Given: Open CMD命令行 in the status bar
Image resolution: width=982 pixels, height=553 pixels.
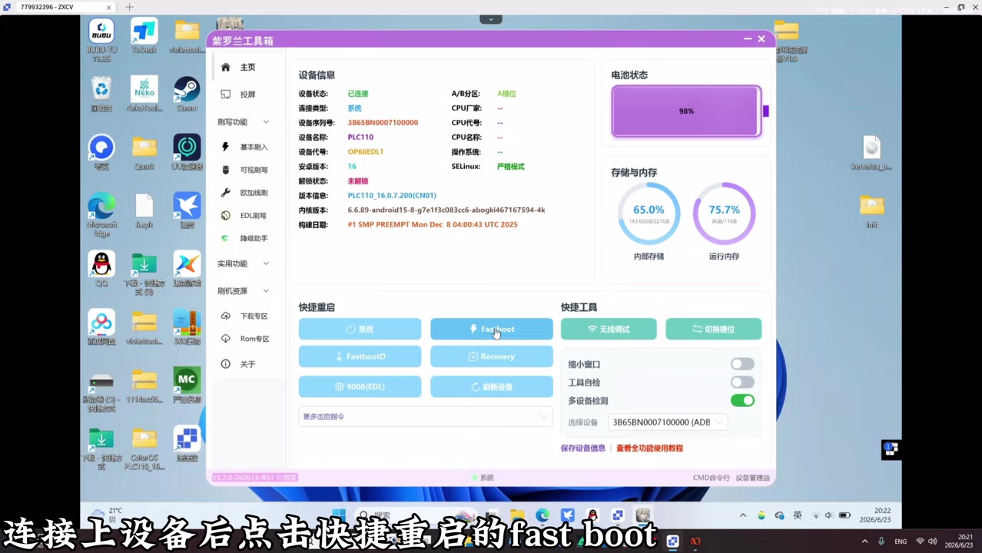Looking at the screenshot, I should [x=712, y=478].
